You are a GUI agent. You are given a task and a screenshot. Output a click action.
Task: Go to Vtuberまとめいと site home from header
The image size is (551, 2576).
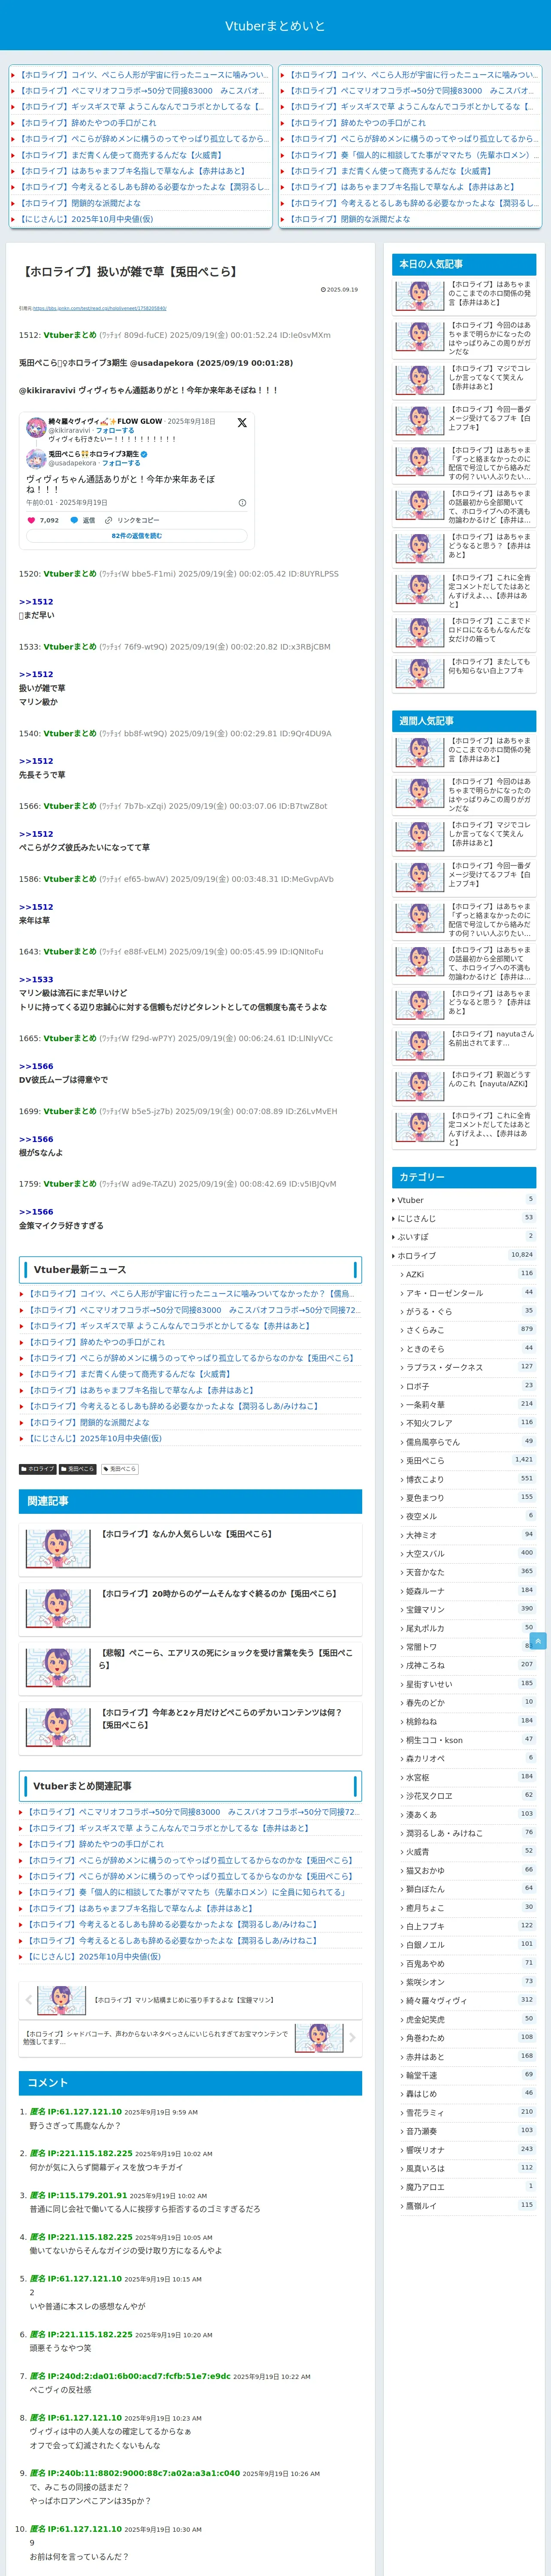click(275, 26)
